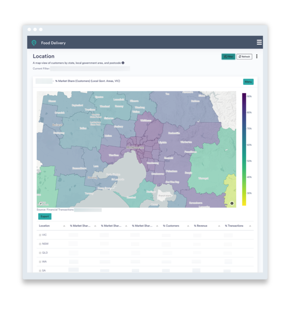Click the market share color scale bar

(244, 149)
